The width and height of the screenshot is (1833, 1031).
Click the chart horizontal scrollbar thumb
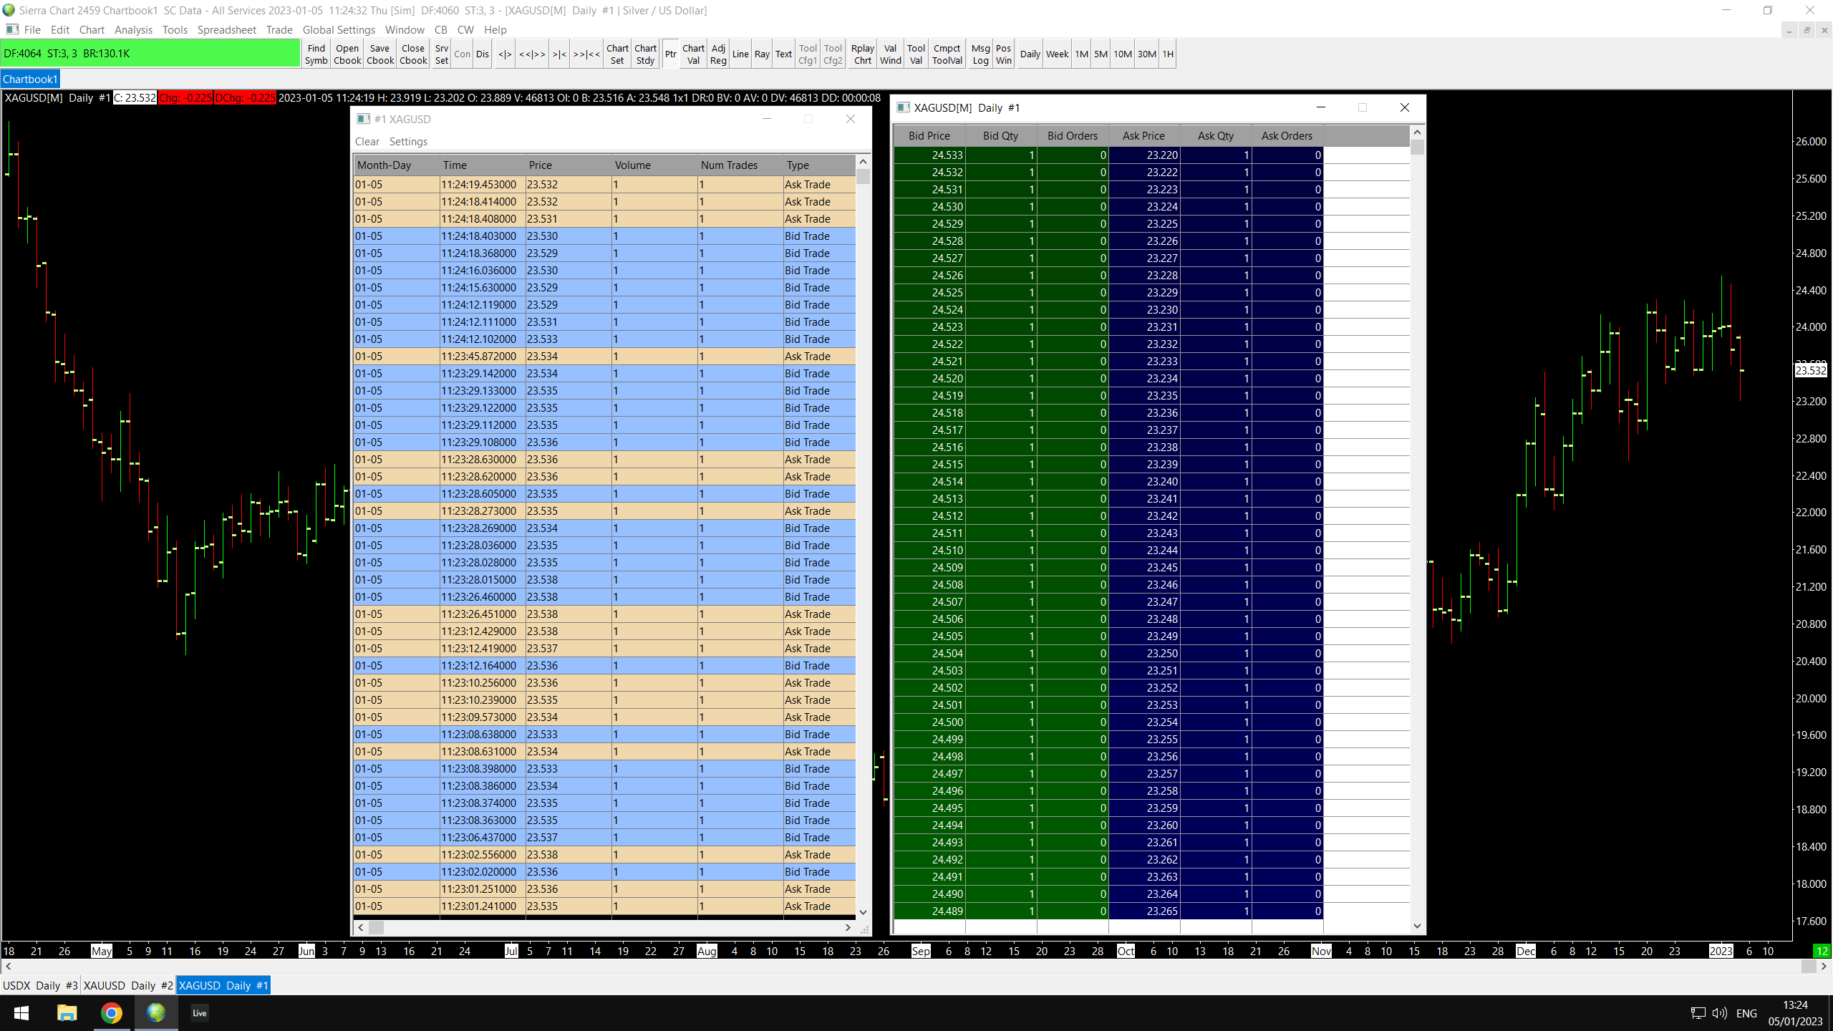(1808, 967)
